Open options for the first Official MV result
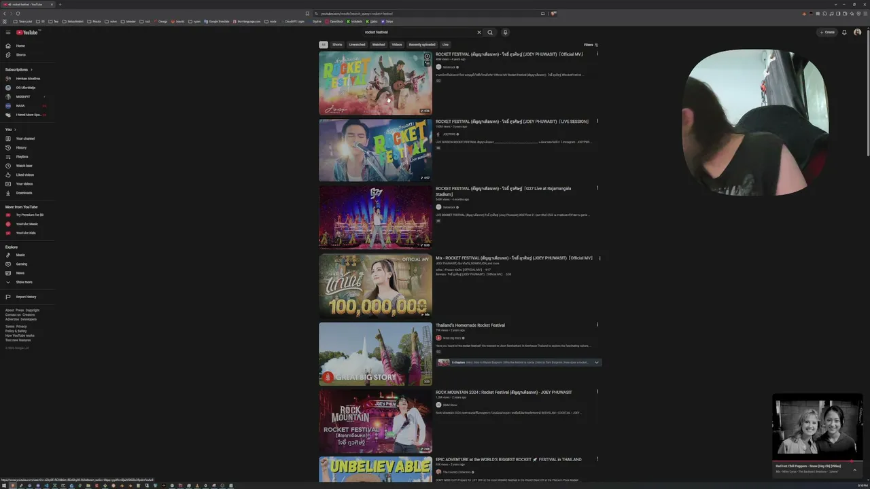 coord(597,54)
